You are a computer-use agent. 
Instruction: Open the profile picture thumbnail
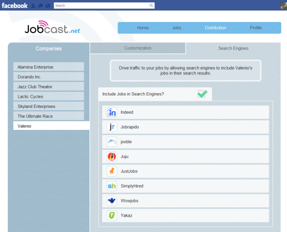tap(284, 5)
